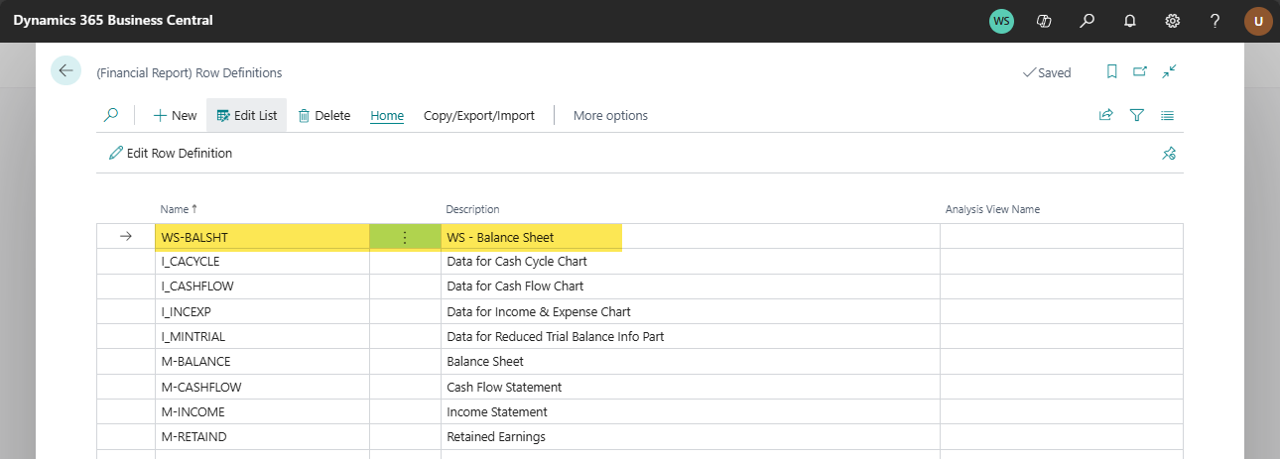
Task: Click Data for Cash Cycle Chart
Action: (x=517, y=262)
